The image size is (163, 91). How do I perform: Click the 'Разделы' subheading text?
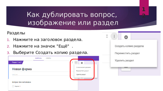(16, 33)
